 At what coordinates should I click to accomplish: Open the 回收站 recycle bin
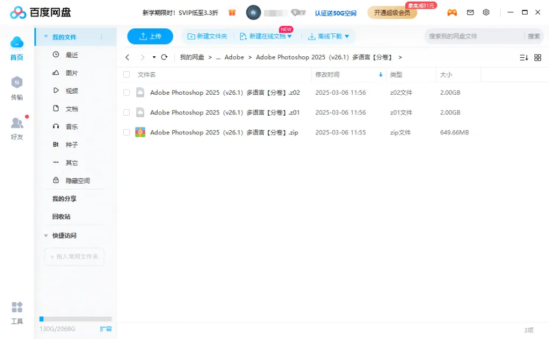61,216
